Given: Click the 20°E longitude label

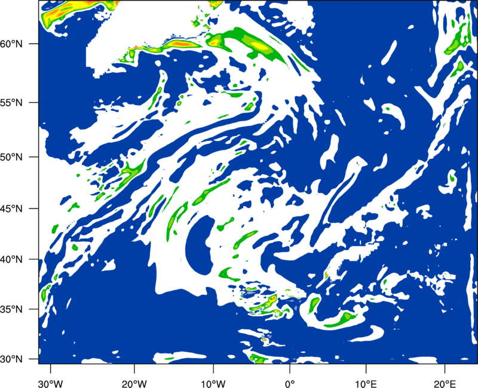Looking at the screenshot, I should 445,383.
